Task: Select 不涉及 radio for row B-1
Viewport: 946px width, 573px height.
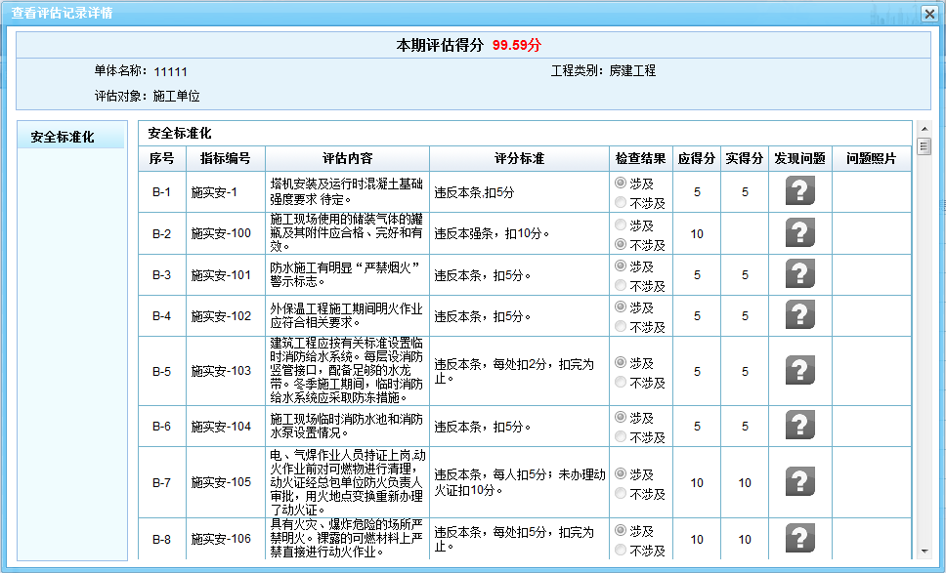Action: point(621,203)
